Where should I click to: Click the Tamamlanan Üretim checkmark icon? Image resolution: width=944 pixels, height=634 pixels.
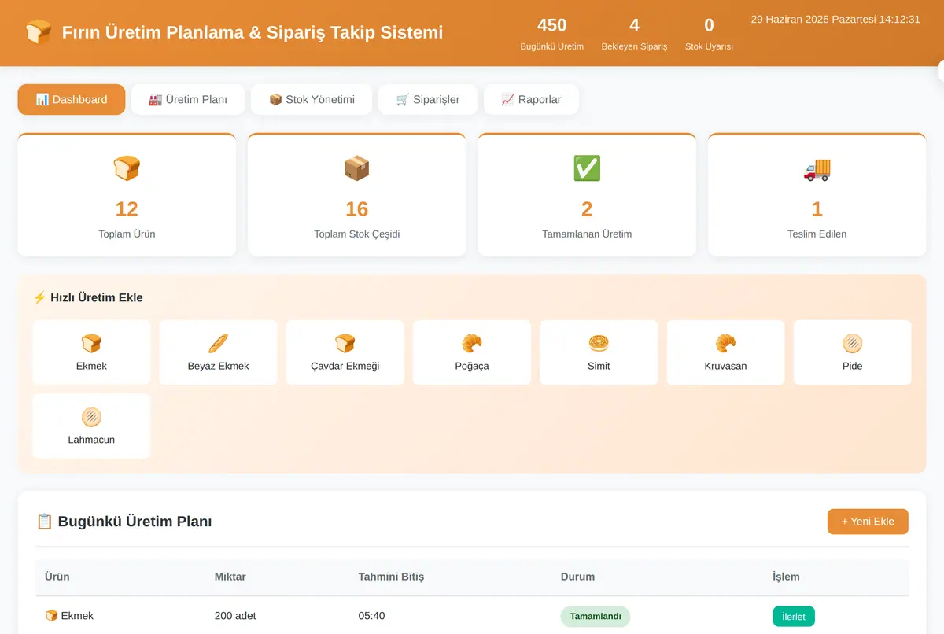[x=587, y=168]
